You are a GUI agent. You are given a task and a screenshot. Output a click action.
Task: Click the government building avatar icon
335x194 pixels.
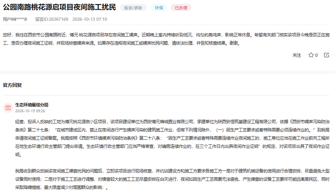click(8, 108)
